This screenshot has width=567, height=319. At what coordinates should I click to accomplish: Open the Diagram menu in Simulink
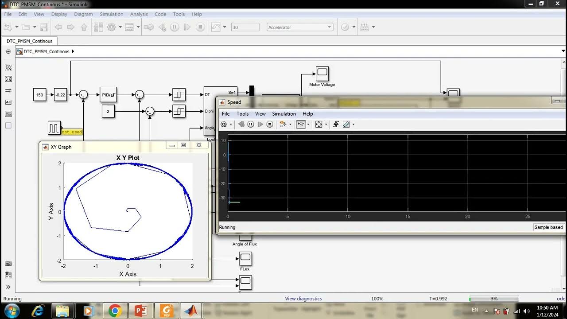(x=83, y=14)
